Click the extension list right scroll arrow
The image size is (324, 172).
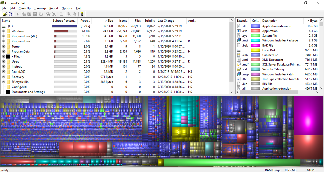click(317, 92)
